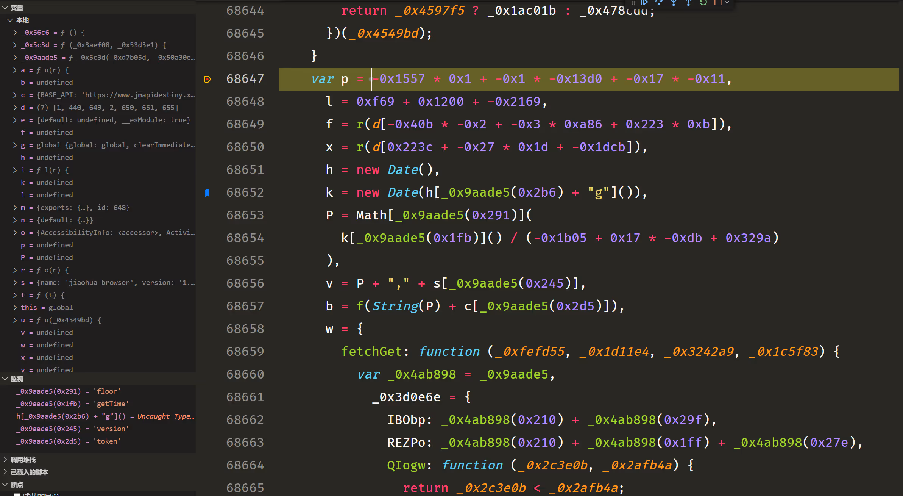The height and width of the screenshot is (496, 903).
Task: Click the Step Into debug icon
Action: coord(674,2)
